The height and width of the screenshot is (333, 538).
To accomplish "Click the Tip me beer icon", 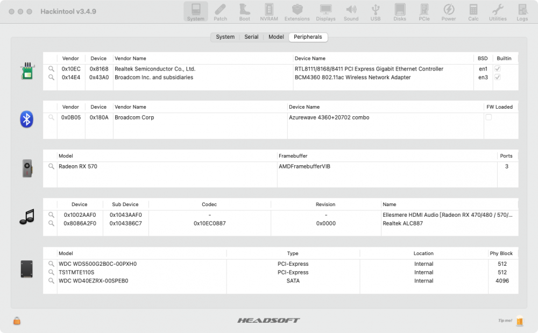I will click(x=520, y=321).
